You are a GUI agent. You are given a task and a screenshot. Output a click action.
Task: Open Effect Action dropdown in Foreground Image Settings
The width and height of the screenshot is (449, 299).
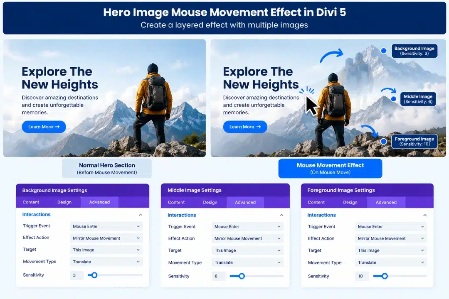(391, 238)
